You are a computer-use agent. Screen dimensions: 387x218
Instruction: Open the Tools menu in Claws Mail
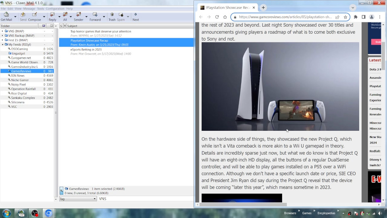pyautogui.click(x=40, y=8)
